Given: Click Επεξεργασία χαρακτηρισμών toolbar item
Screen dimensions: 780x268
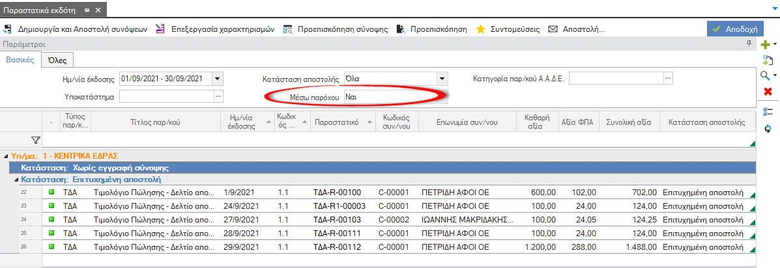Looking at the screenshot, I should (x=215, y=29).
